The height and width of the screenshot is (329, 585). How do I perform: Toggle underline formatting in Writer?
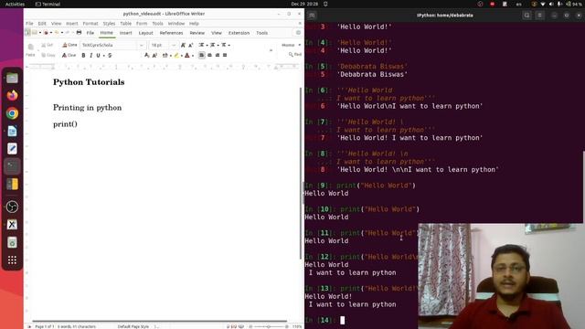(x=98, y=55)
